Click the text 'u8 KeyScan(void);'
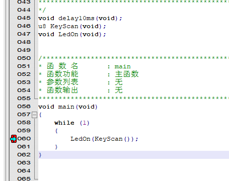 72,26
